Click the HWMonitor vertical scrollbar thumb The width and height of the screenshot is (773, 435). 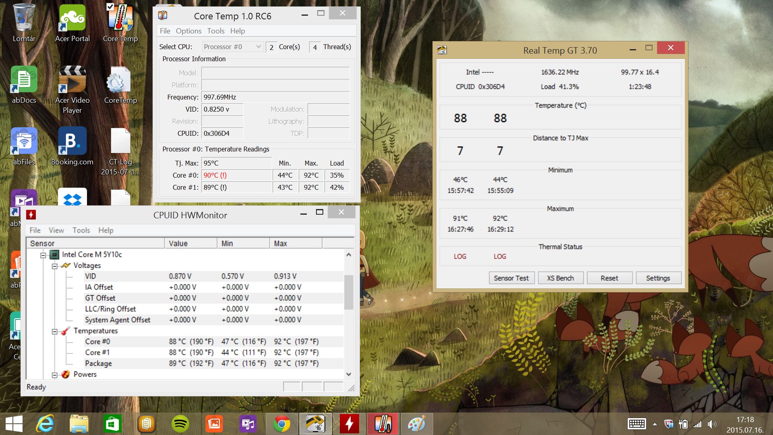349,292
